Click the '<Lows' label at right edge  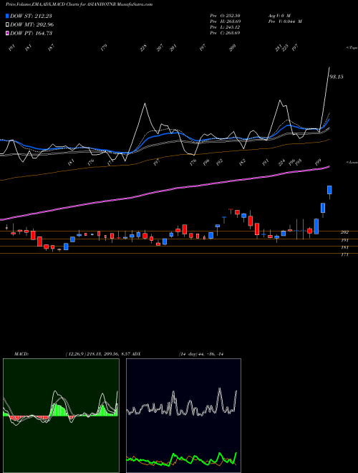coord(352,162)
